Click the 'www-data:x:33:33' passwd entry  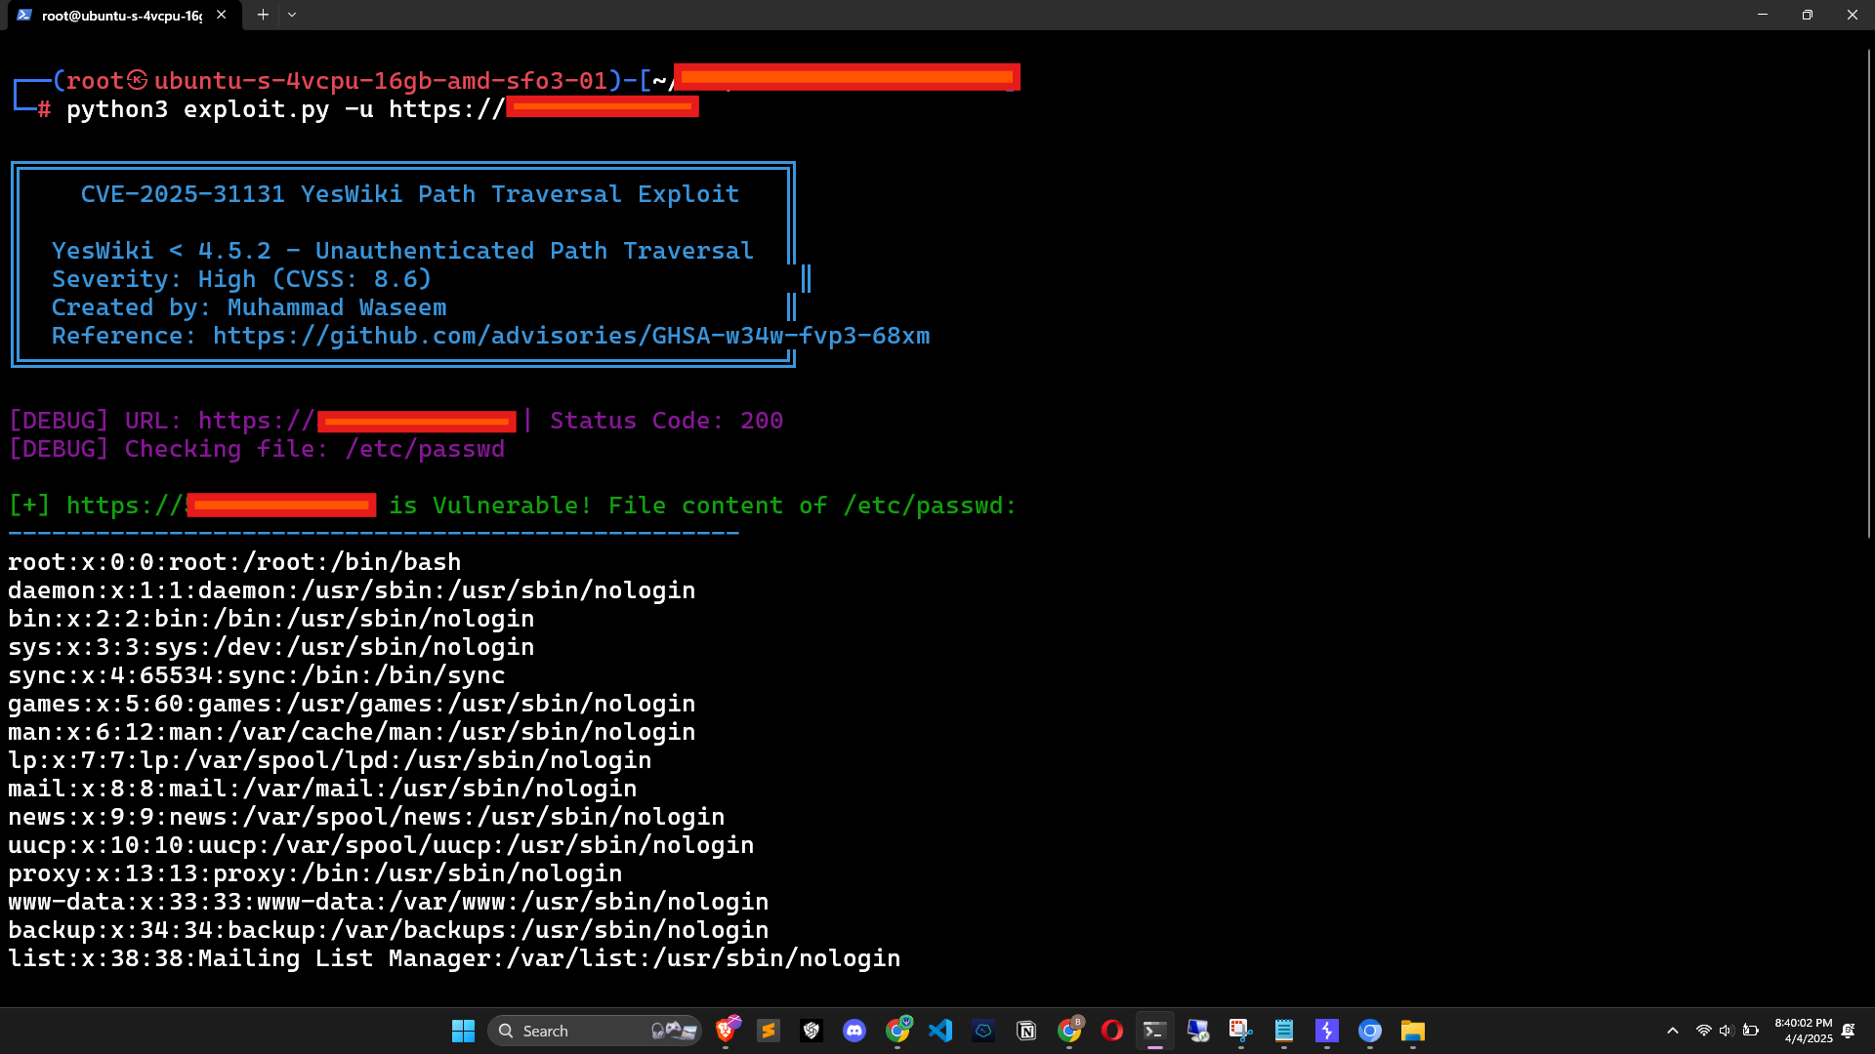[x=389, y=902]
